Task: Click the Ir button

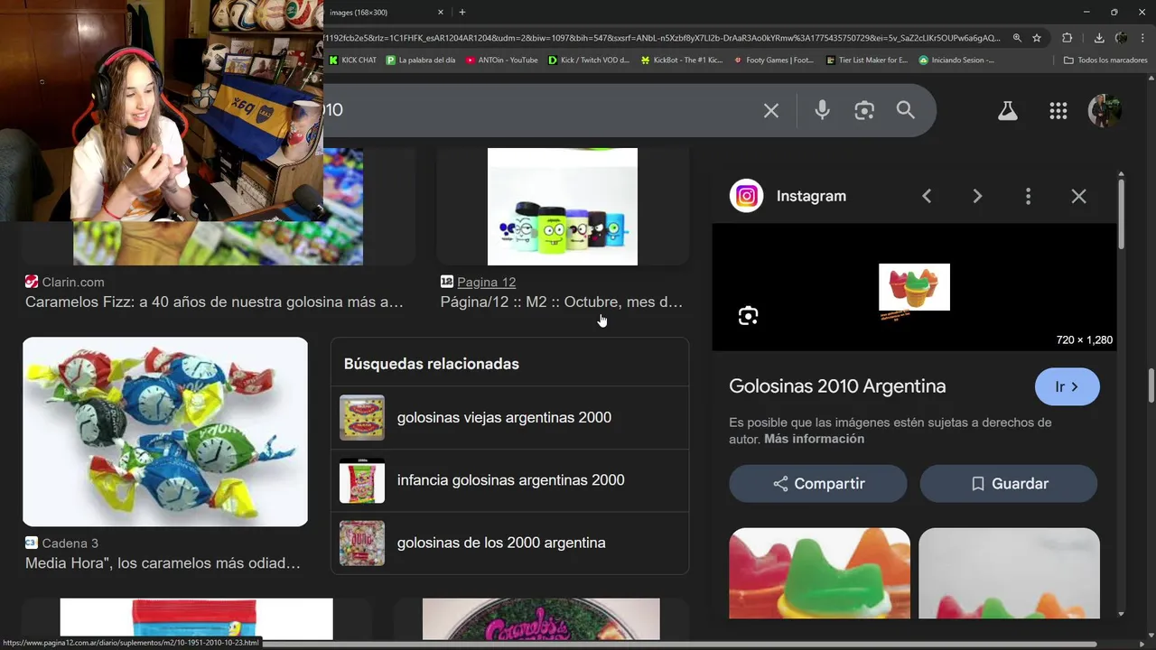Action: click(1067, 386)
